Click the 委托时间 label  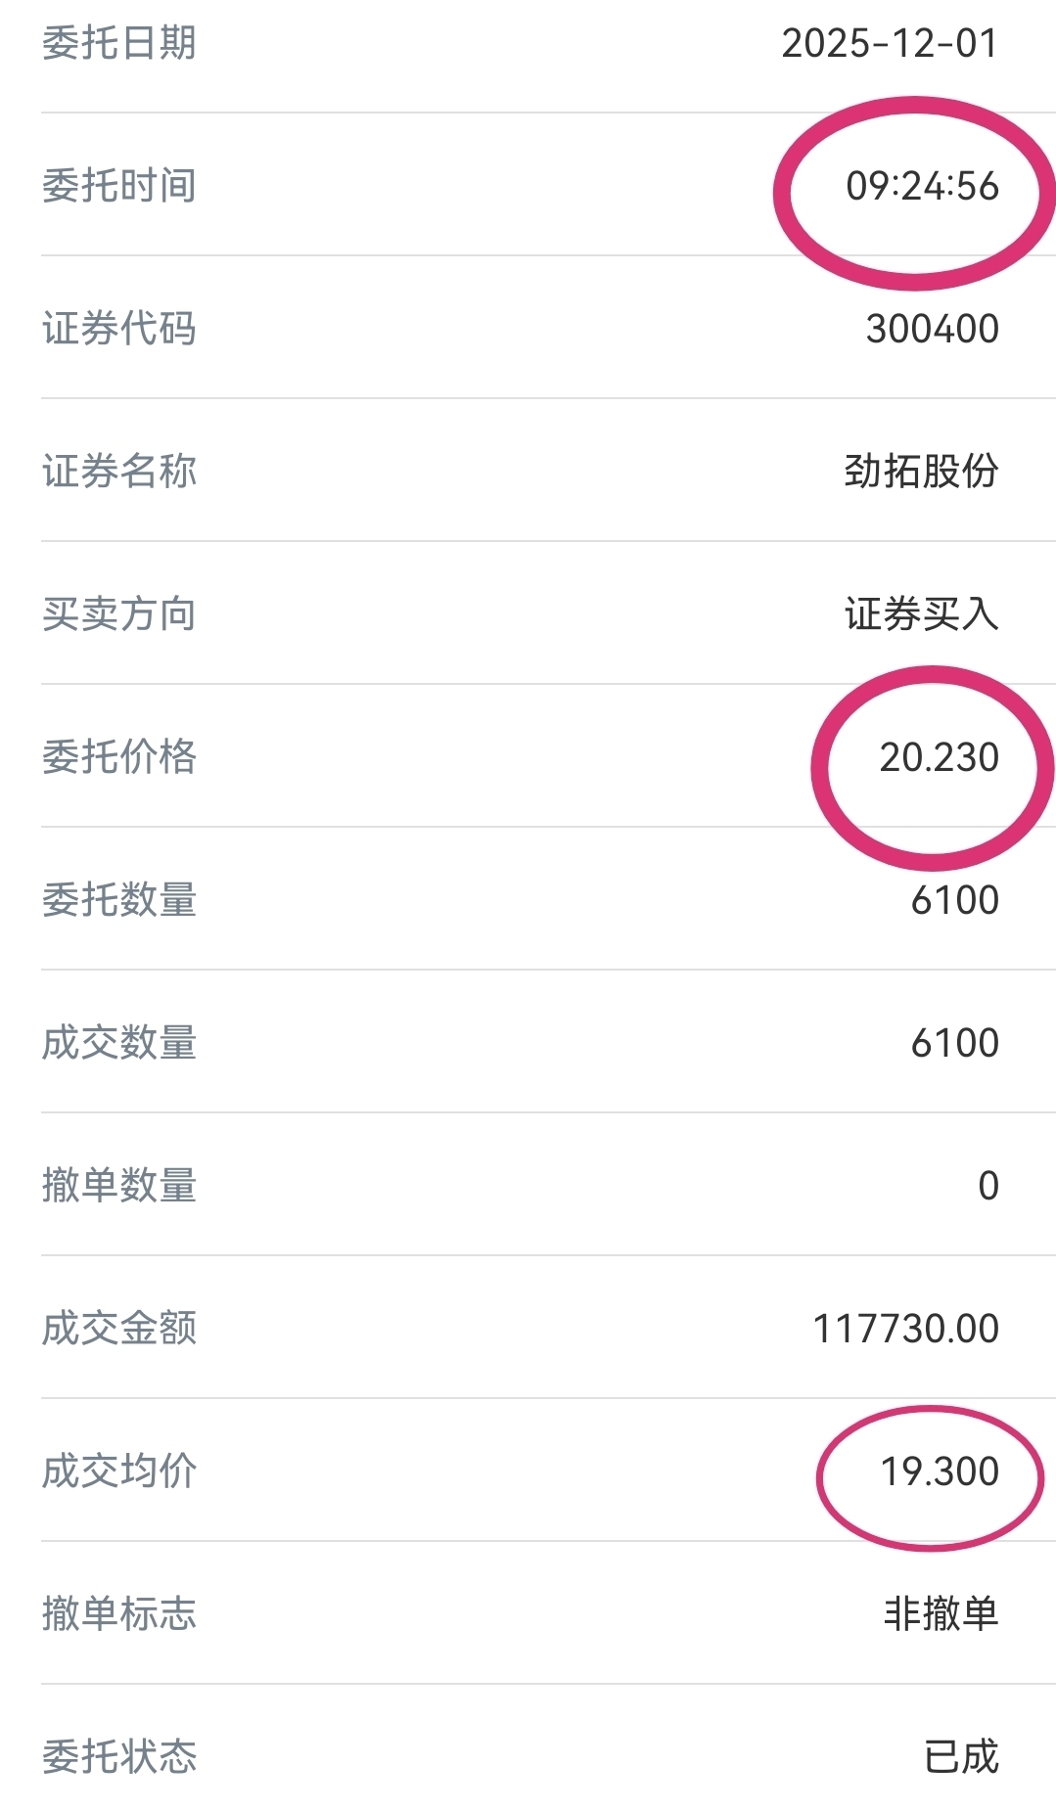click(119, 186)
